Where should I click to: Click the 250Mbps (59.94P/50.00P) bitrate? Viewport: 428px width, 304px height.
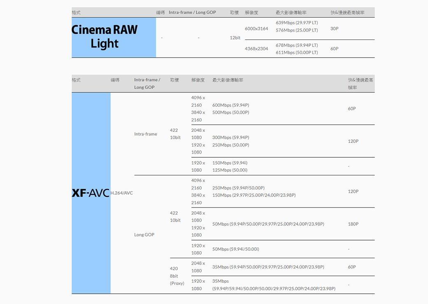tap(238, 188)
